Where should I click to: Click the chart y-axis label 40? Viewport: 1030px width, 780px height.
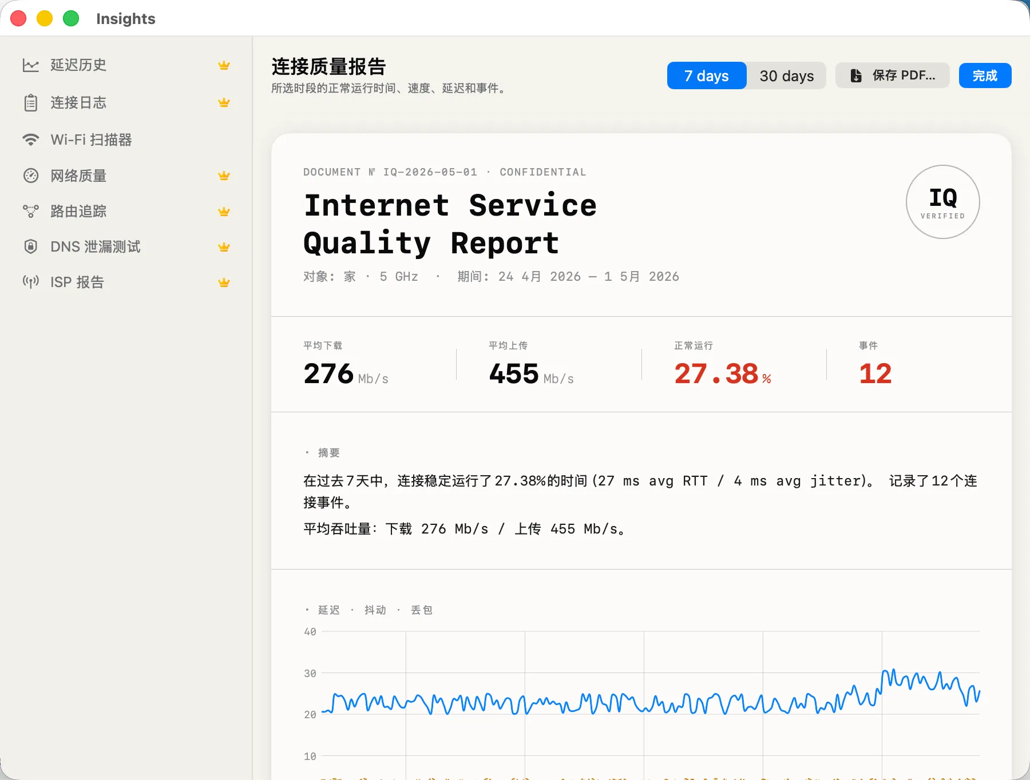tap(310, 632)
